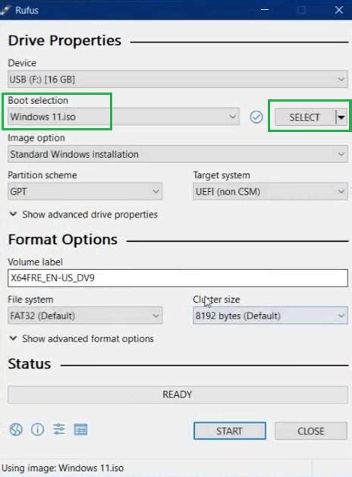352x477 pixels.
Task: Show the log window icon
Action: point(80,429)
